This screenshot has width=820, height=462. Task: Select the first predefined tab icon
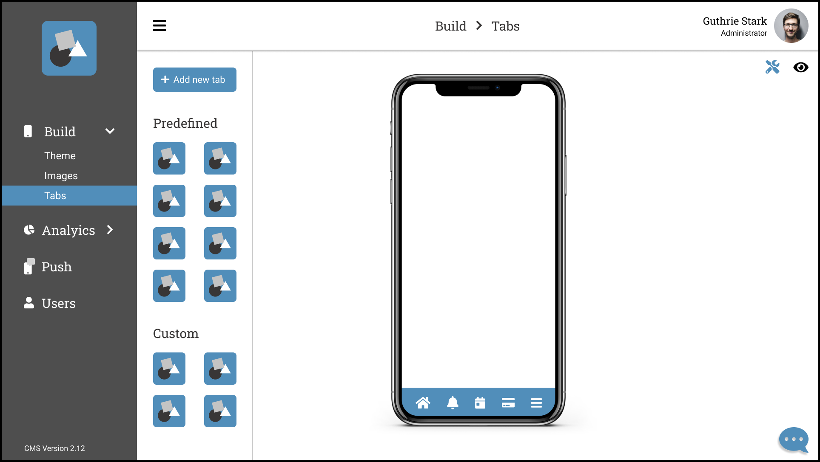click(x=169, y=158)
